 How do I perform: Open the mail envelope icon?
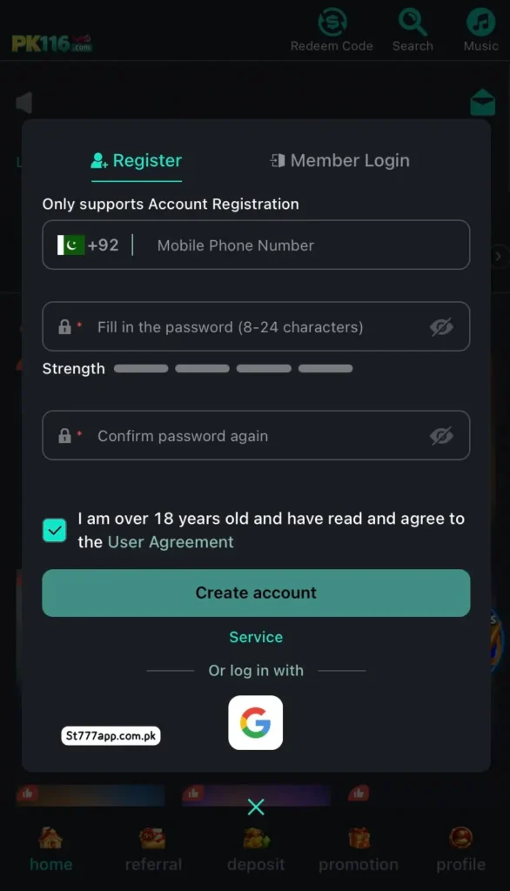point(483,103)
